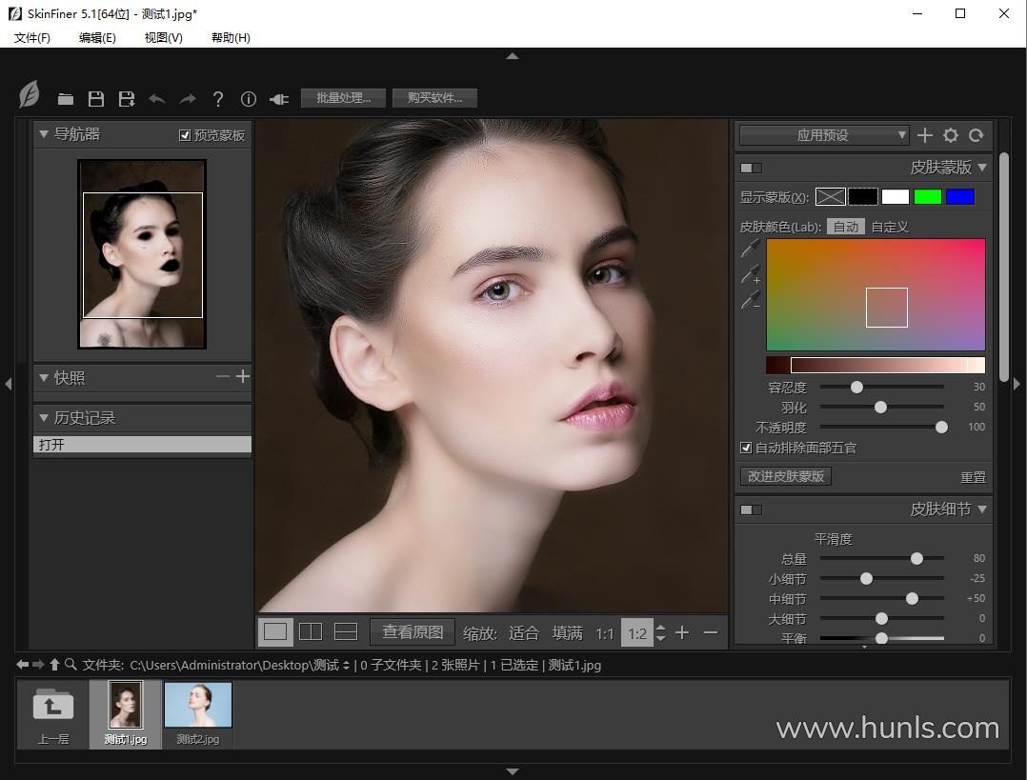Image resolution: width=1027 pixels, height=780 pixels.
Task: Collapse the 历史记录 panel
Action: pos(44,417)
